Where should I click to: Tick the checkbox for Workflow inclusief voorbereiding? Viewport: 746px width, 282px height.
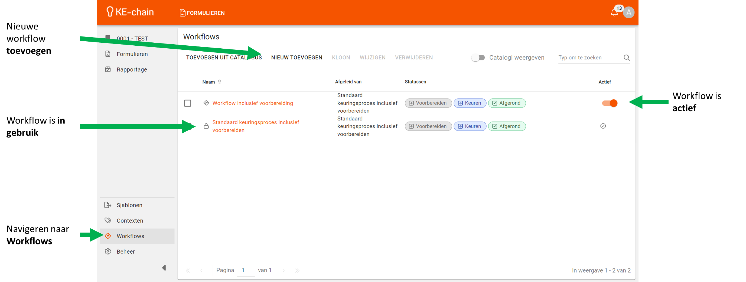[x=188, y=103]
